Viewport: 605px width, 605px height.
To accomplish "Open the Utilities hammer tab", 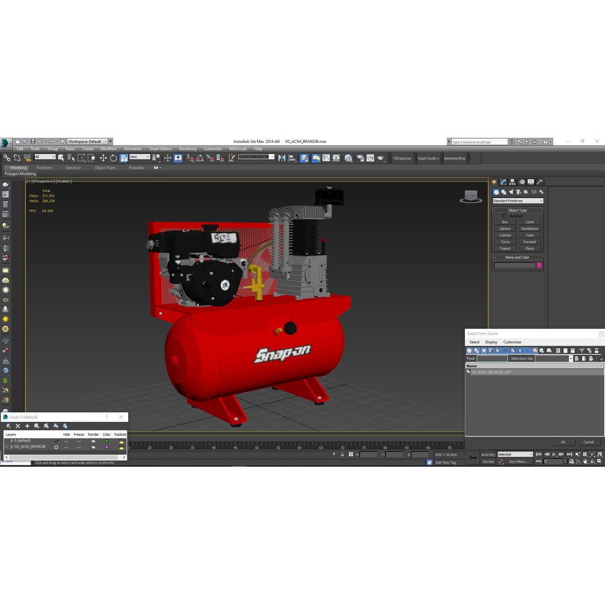I will point(540,182).
